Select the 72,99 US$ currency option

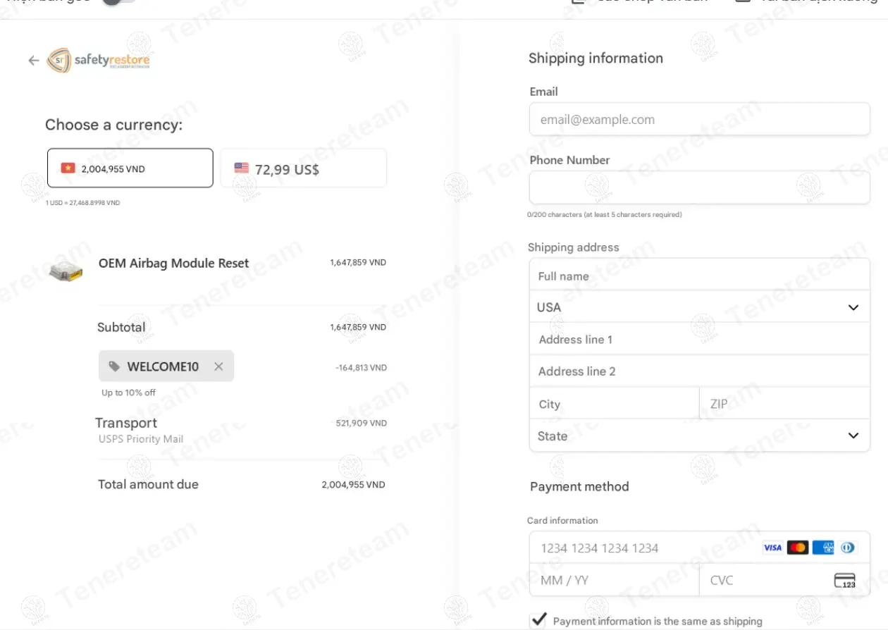pyautogui.click(x=303, y=168)
